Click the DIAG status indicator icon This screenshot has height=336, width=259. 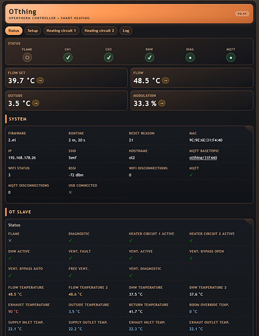(x=190, y=58)
